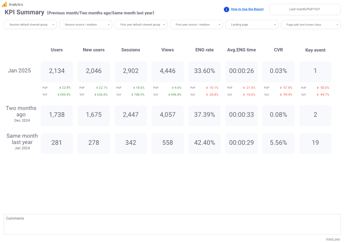Select the Jan 2025 Sessions value 2,902

click(x=131, y=71)
